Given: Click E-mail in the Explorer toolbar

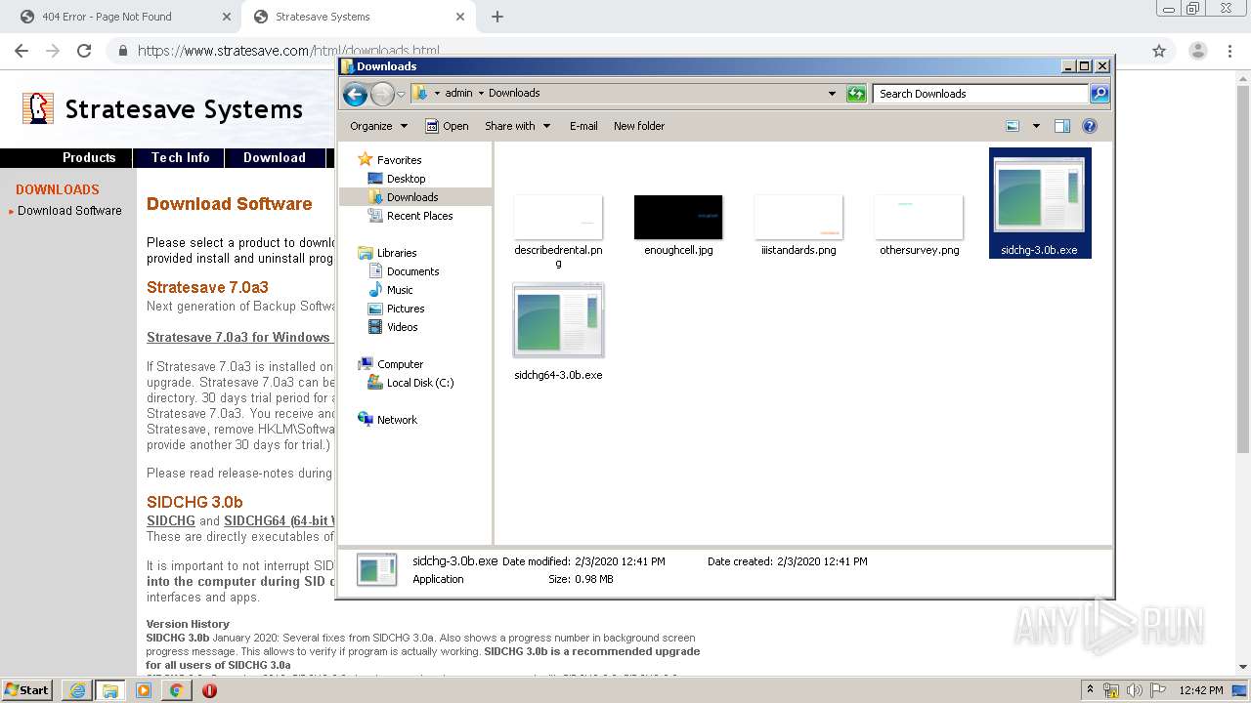Looking at the screenshot, I should [583, 126].
